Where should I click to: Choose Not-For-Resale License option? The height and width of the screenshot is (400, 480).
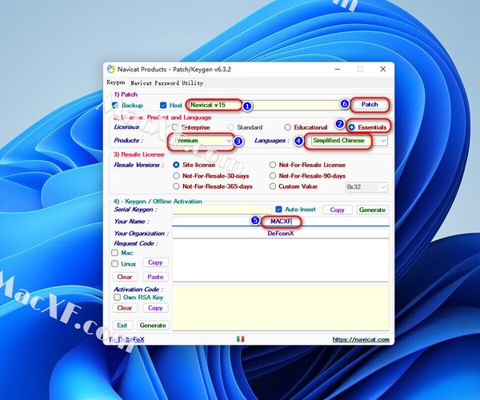pos(273,165)
